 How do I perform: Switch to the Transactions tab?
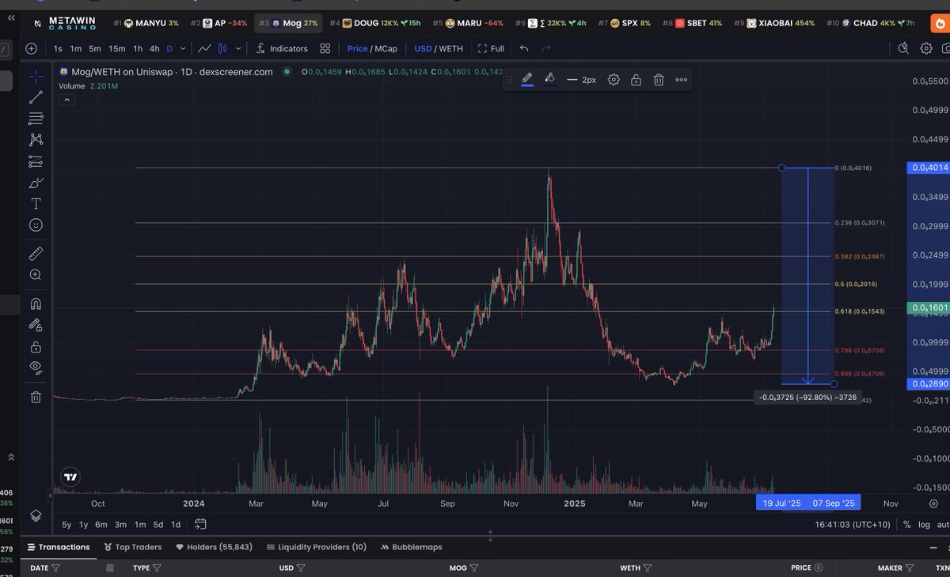coord(58,547)
